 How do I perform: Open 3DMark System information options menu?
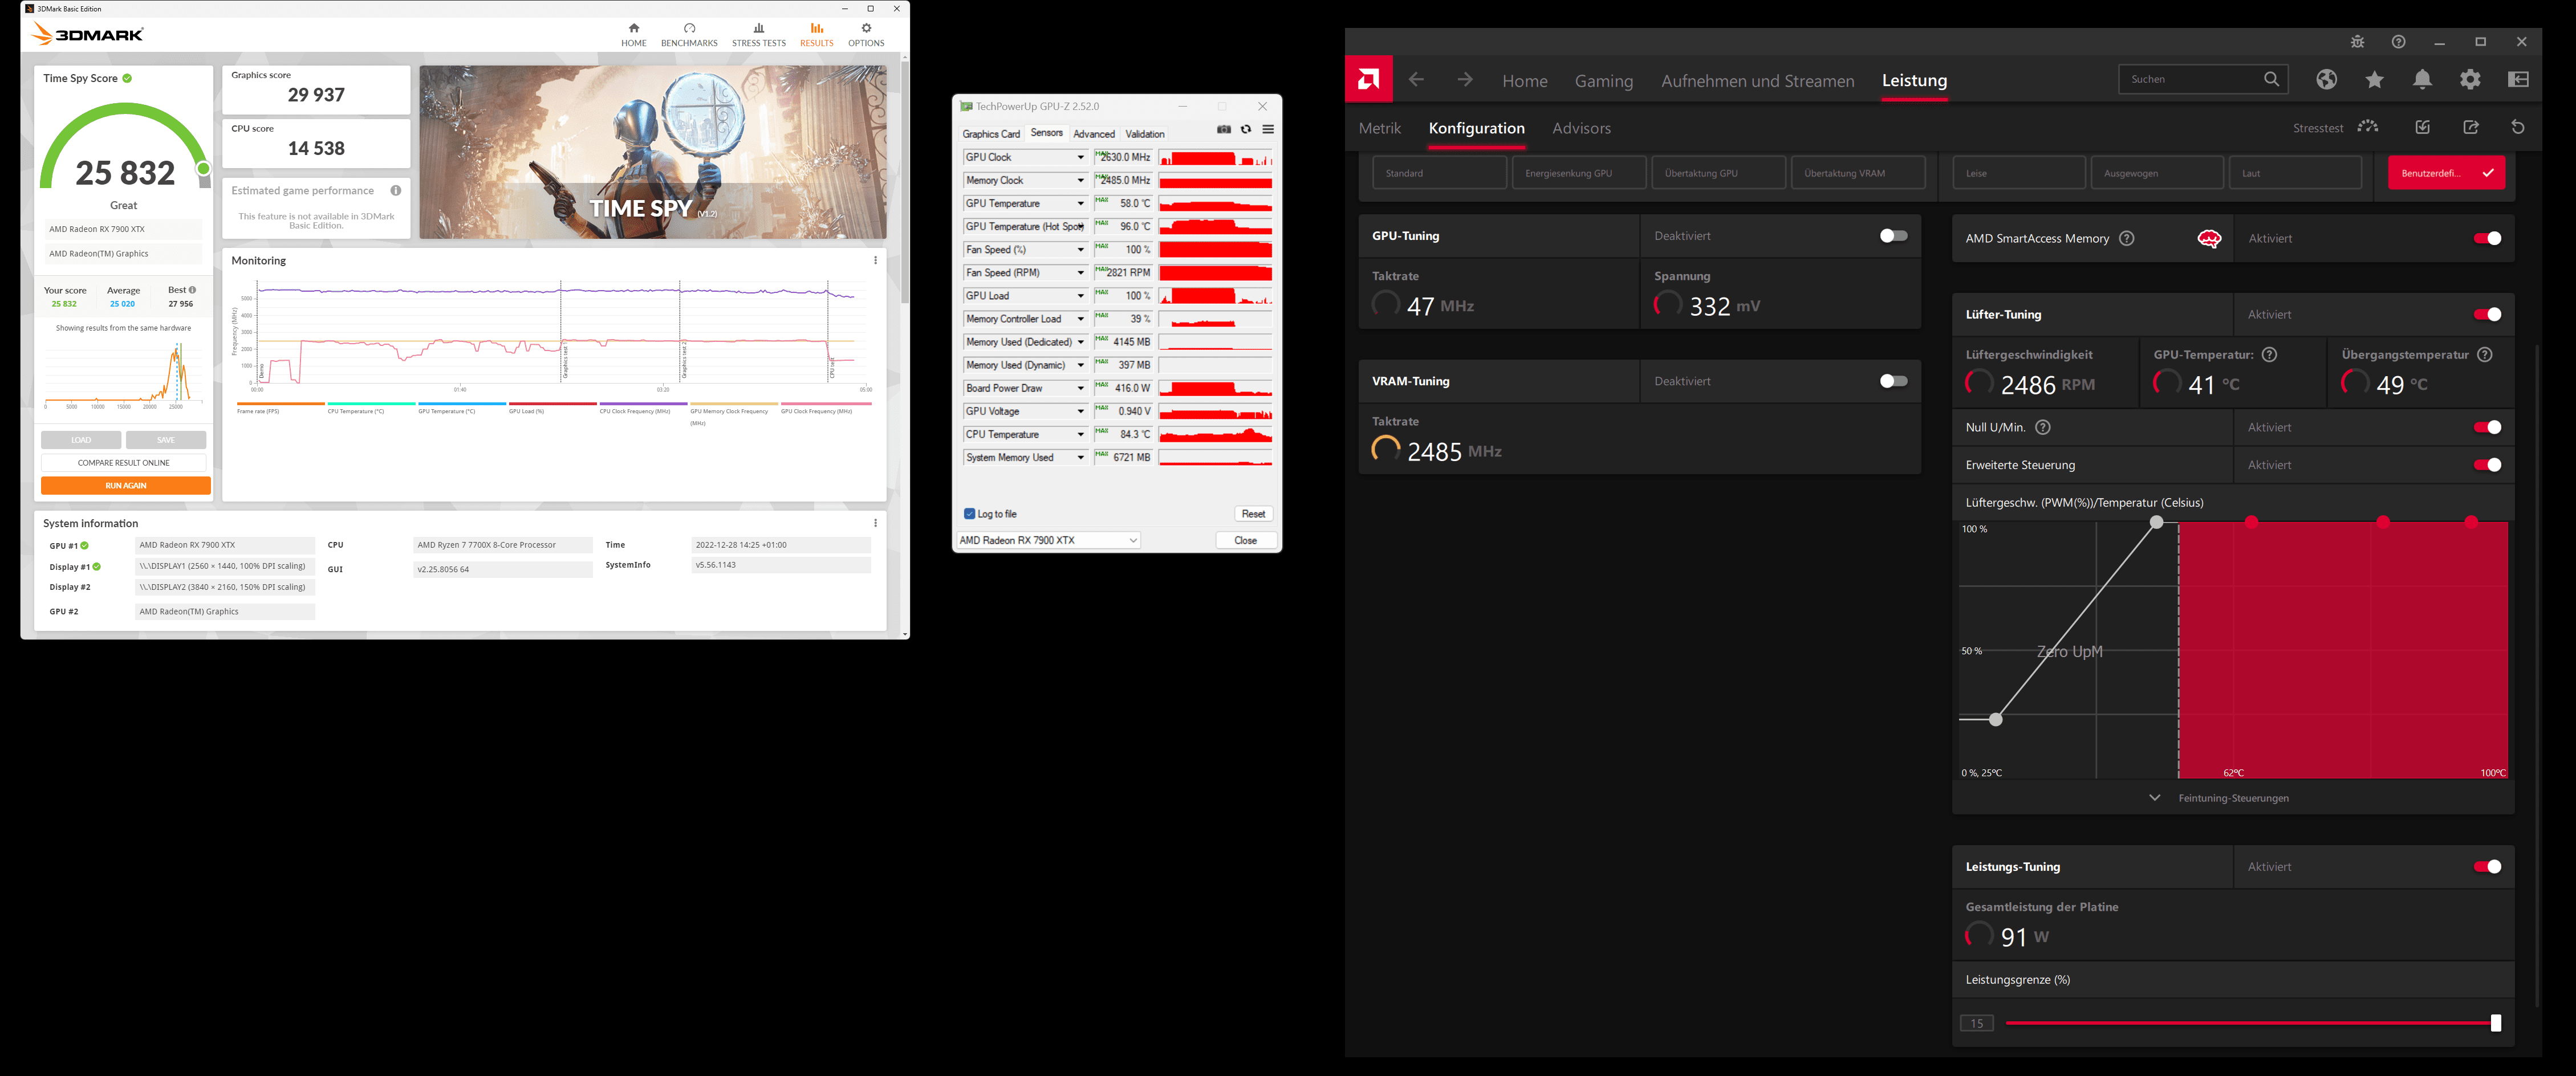click(875, 523)
